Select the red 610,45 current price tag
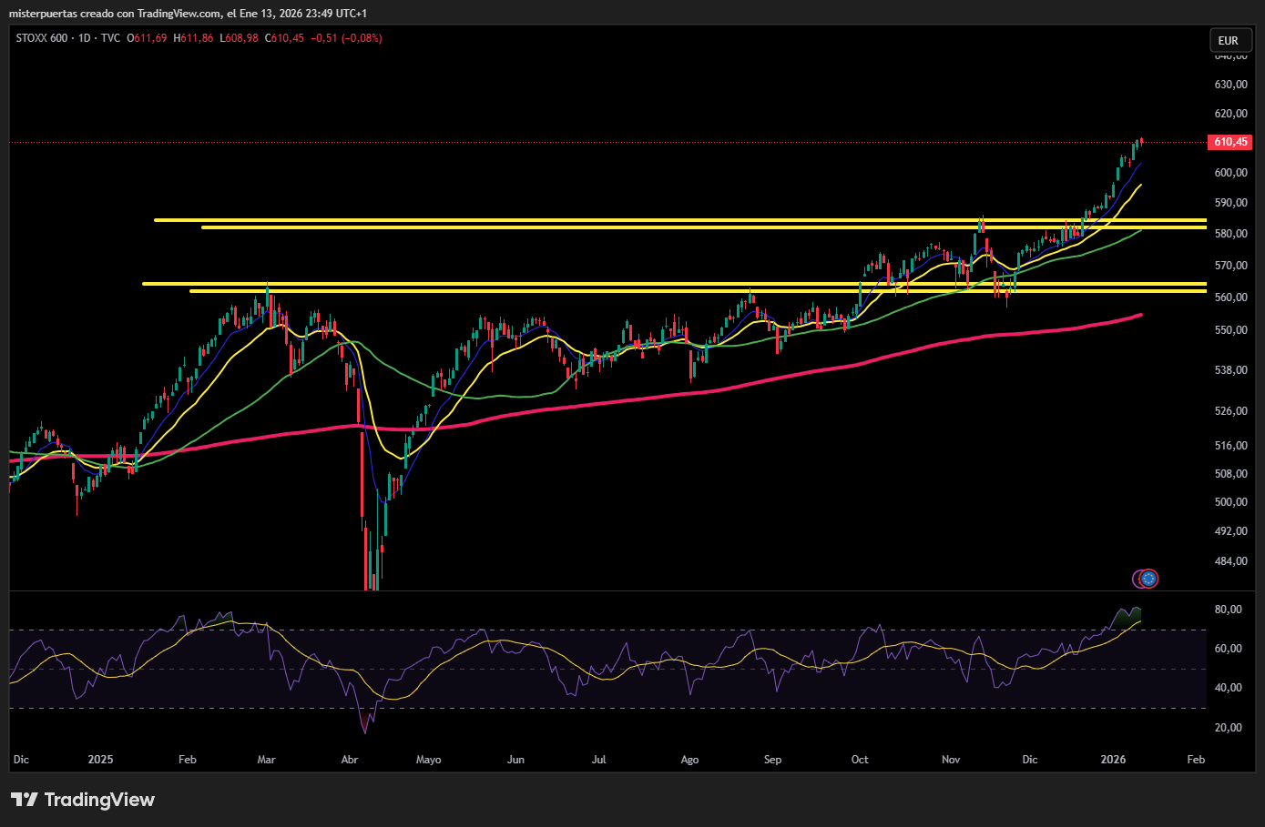The height and width of the screenshot is (827, 1265). pyautogui.click(x=1230, y=142)
